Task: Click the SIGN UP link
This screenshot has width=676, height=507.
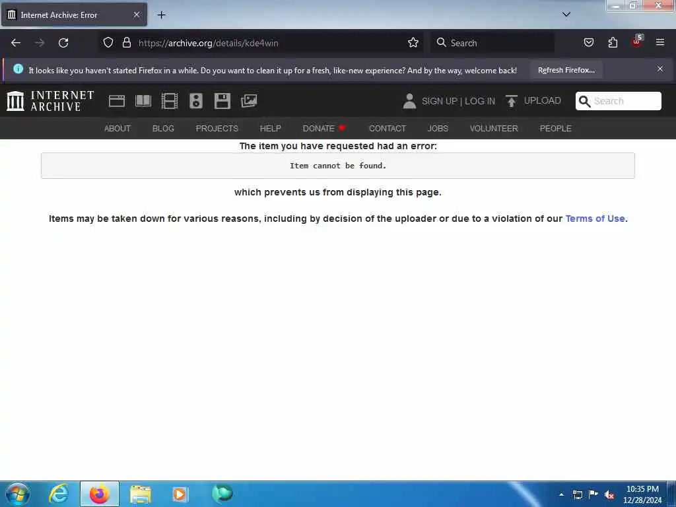Action: 439,101
